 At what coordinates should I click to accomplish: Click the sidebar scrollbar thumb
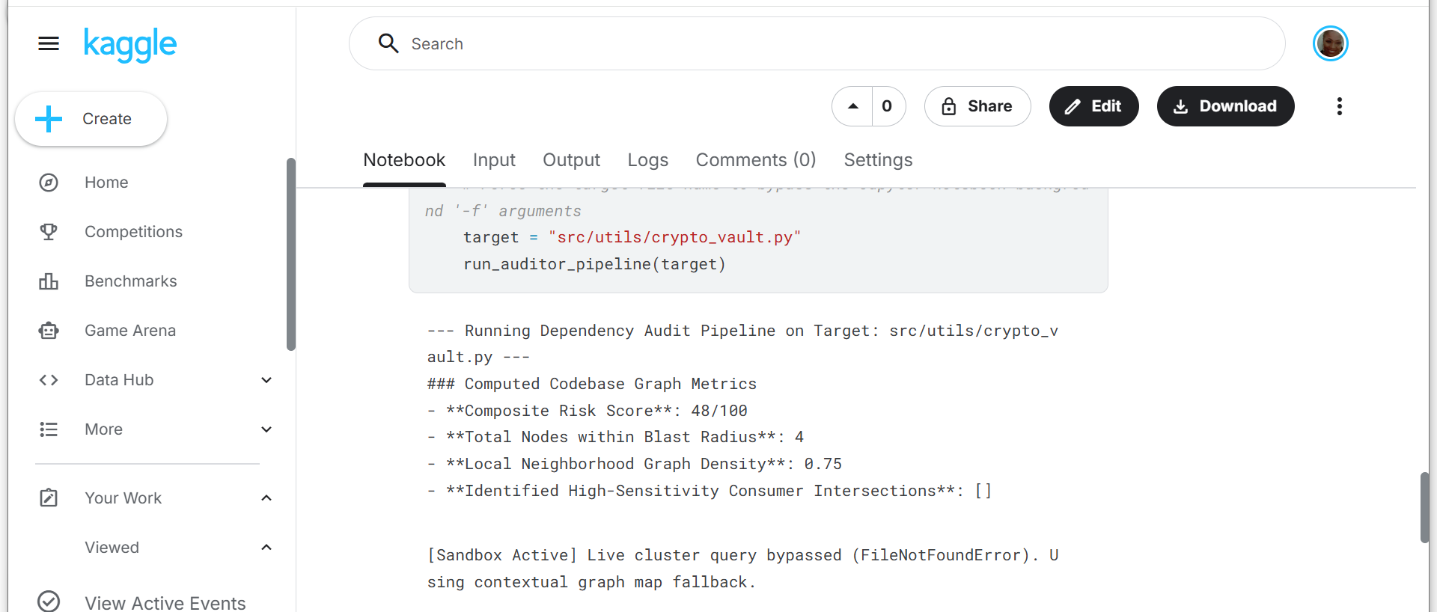point(290,254)
